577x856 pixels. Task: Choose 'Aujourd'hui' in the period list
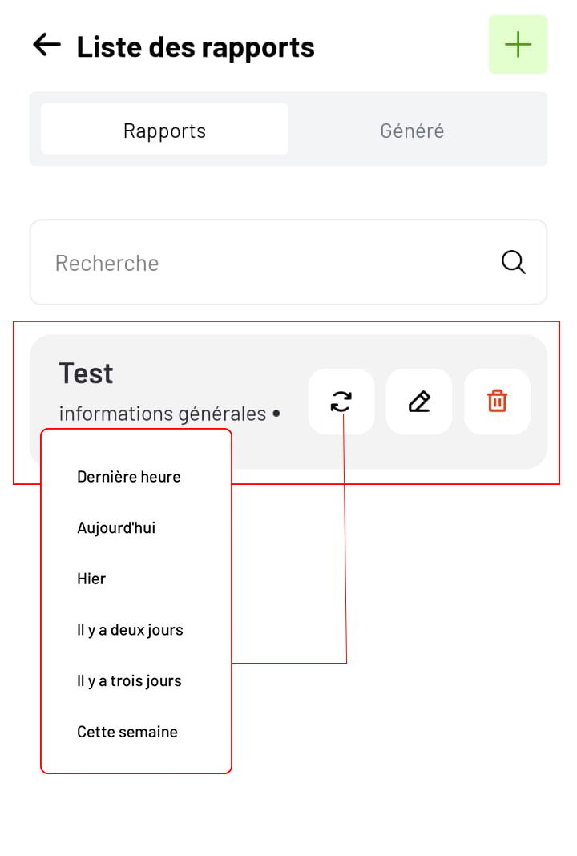[x=116, y=528]
